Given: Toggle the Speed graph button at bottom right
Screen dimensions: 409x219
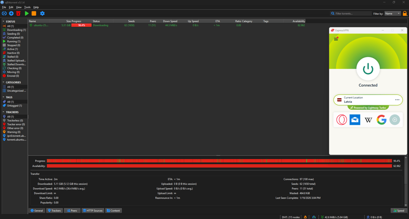Looking at the screenshot, I should [x=399, y=210].
